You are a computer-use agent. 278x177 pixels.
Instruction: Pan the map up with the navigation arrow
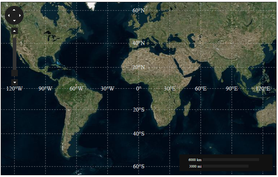(14, 10)
